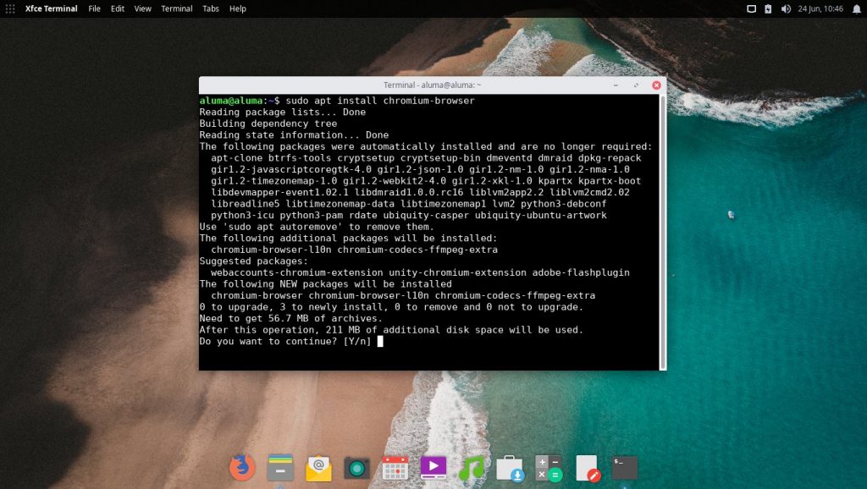867x489 pixels.
Task: Open the File menu
Action: coord(94,8)
